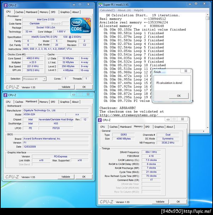Screen dimensions: 213x215
Task: Click Validate in the Mainboard CPU-Z window
Action: point(66,177)
